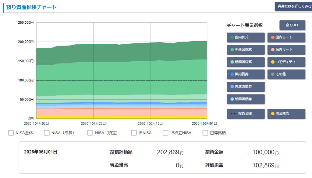The width and height of the screenshot is (312, 178).
Task: Click the summary date 2026年06月01日
Action: 41,152
